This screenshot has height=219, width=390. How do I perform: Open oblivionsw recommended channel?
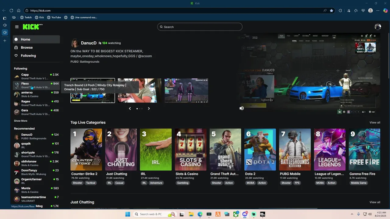click(36, 163)
